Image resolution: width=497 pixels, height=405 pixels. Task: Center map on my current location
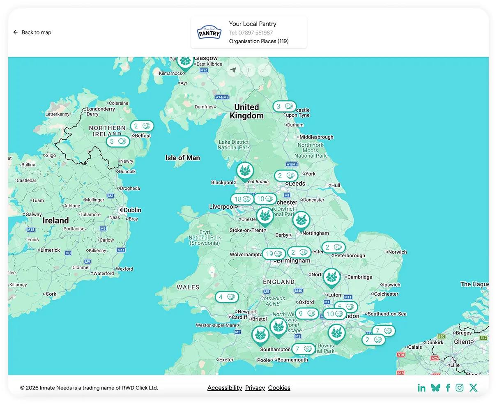233,70
